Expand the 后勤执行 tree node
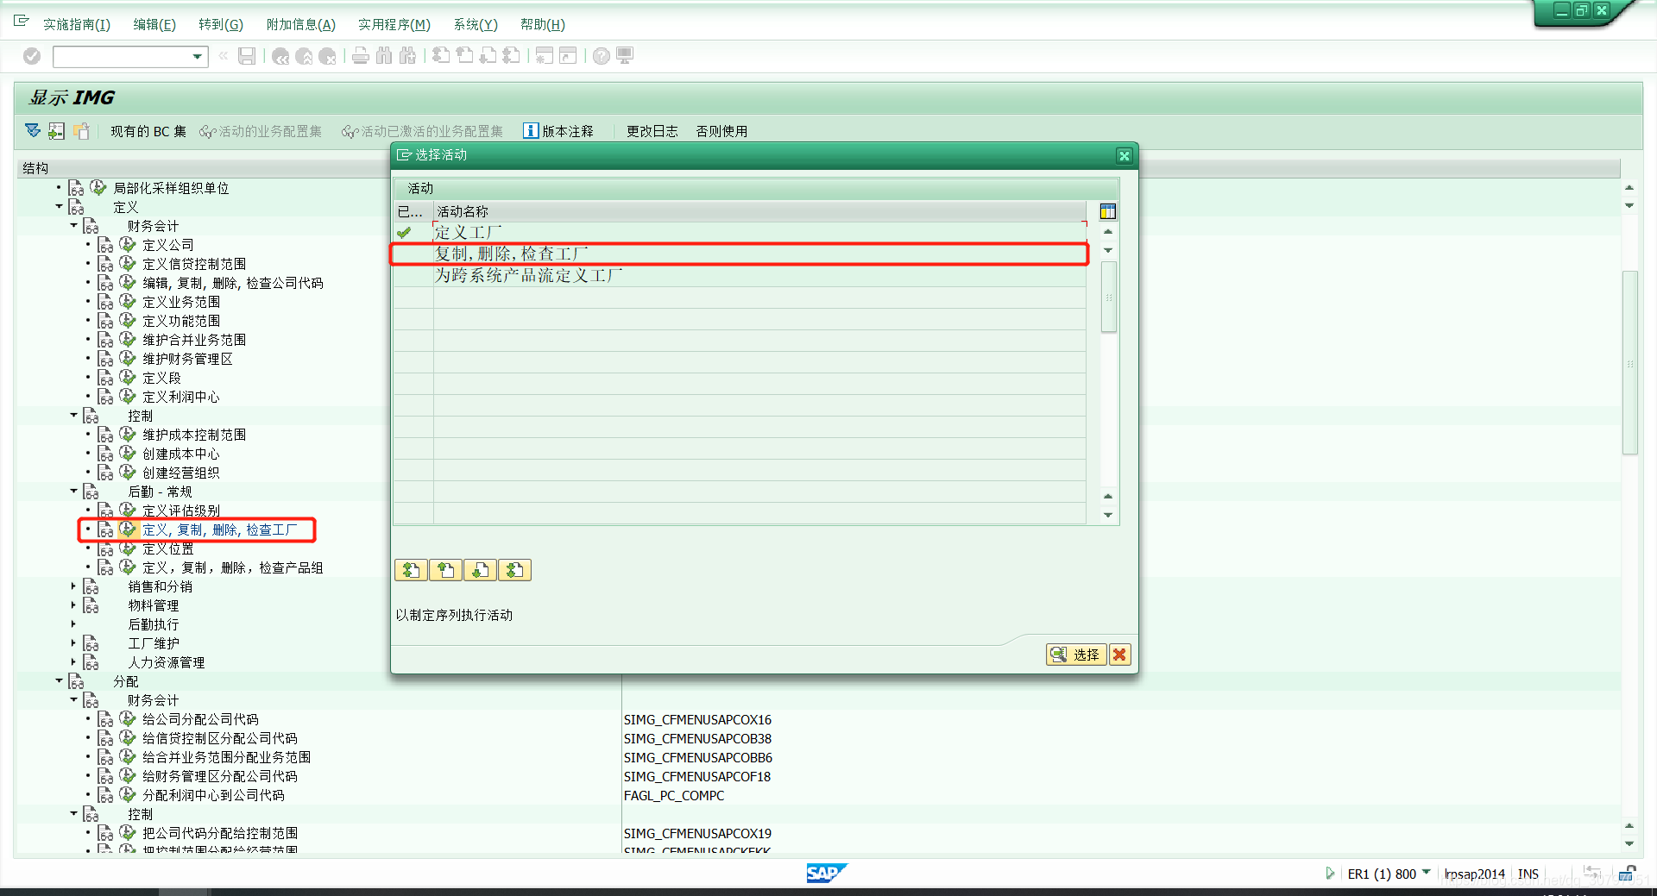The image size is (1657, 896). (x=73, y=624)
